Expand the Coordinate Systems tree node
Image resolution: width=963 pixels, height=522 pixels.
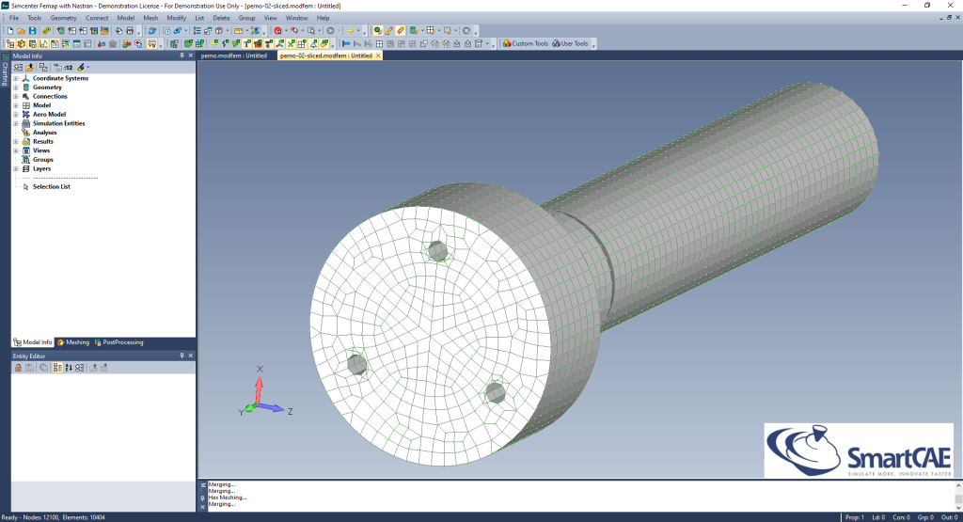(16, 79)
